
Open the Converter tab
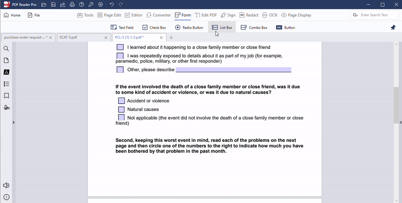click(x=158, y=15)
